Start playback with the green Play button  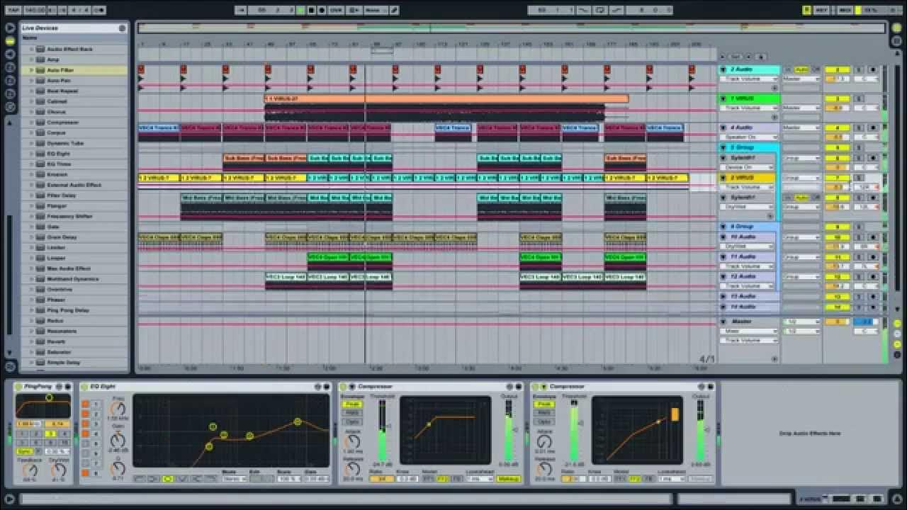click(300, 10)
